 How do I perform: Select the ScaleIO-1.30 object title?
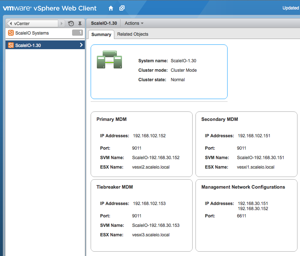tap(104, 23)
